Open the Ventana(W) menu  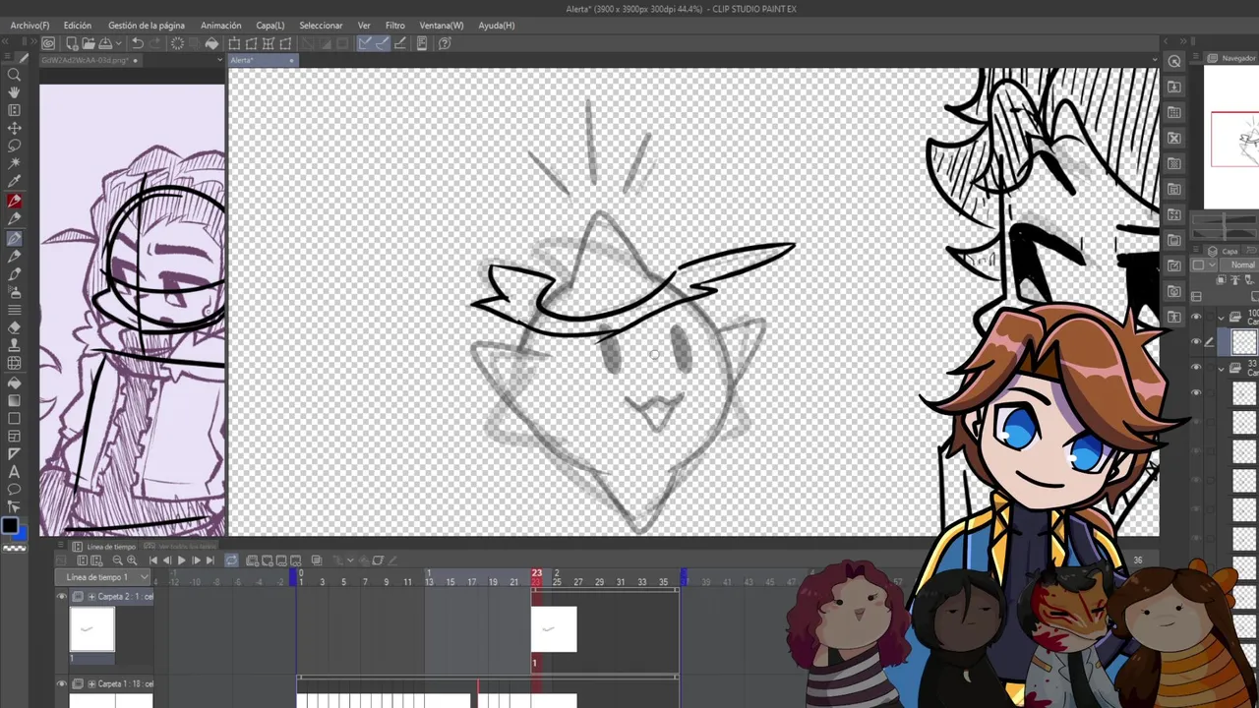441,26
